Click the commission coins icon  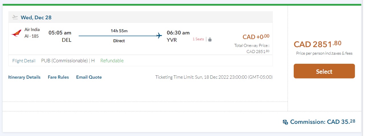coord(285,122)
